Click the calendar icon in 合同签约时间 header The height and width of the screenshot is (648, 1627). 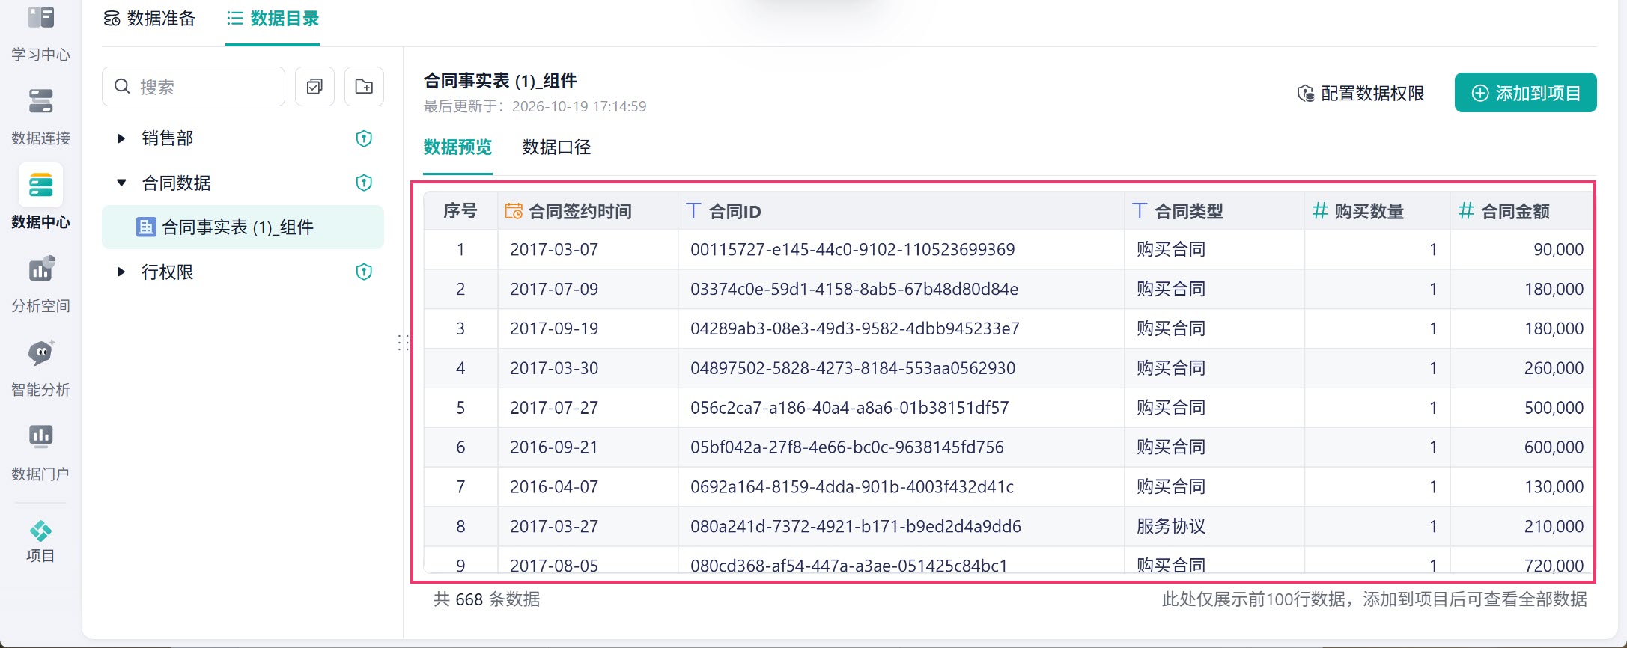(514, 211)
